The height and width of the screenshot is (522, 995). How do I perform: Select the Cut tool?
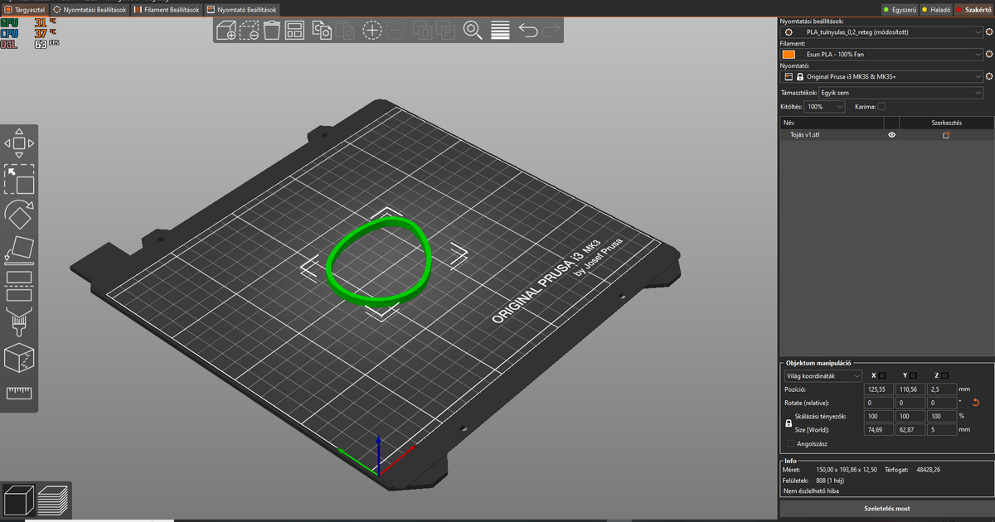(x=20, y=286)
